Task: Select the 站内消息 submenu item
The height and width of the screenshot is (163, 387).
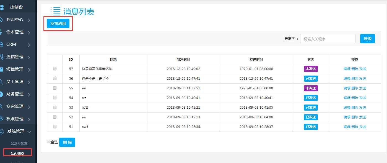Action: tap(17, 154)
